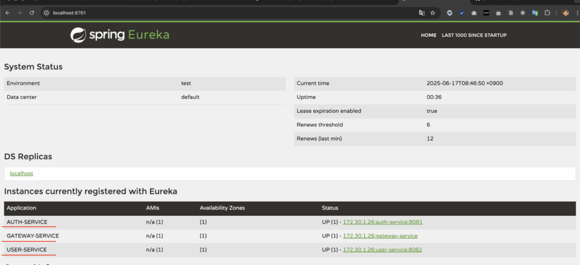Screen dimensions: 580x265
Task: Open LAST 1000 SINCE STARTUP page
Action: point(474,36)
